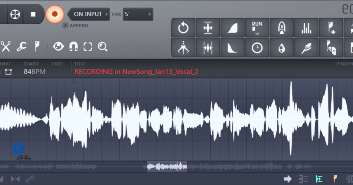
Task: Click the add marker flag-plus icon
Action: pos(331,28)
